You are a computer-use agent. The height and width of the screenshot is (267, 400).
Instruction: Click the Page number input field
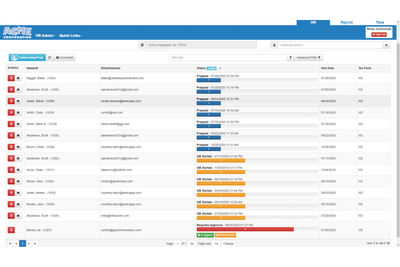[x=178, y=243]
